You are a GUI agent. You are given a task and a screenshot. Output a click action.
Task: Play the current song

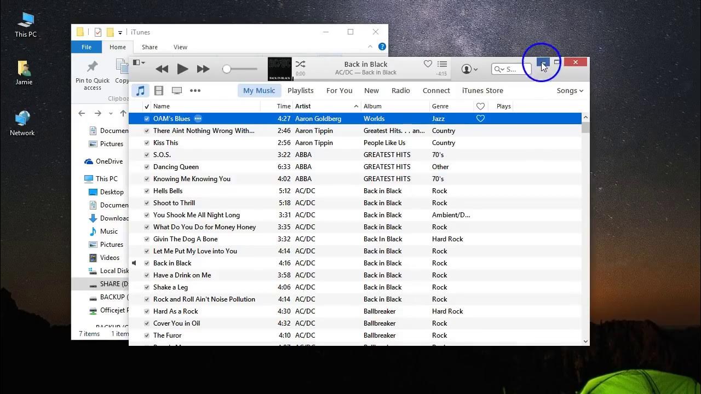182,69
